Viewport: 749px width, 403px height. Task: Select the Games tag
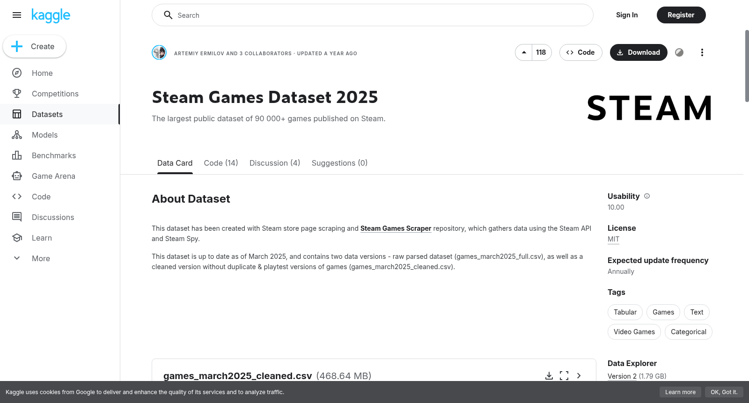point(663,312)
